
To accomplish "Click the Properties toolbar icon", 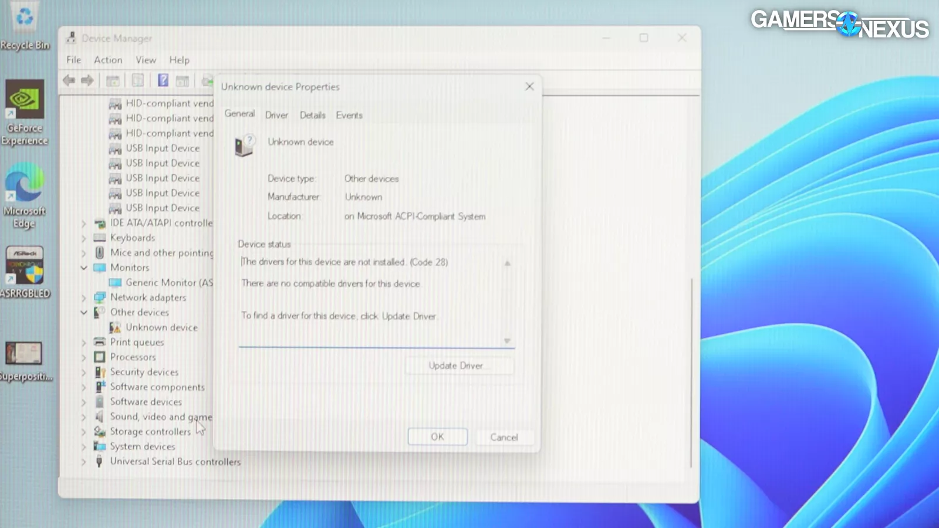I will pyautogui.click(x=138, y=80).
